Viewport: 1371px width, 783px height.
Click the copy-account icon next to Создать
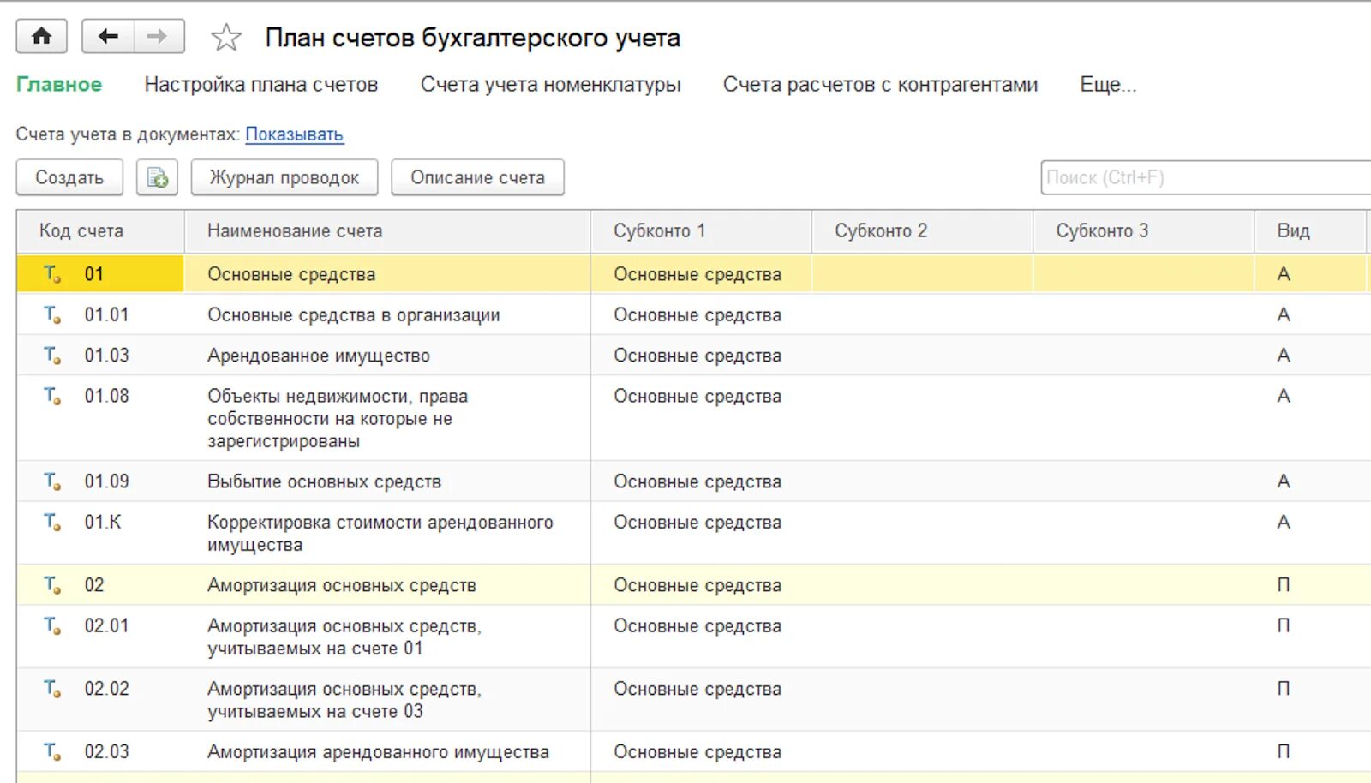click(x=158, y=178)
